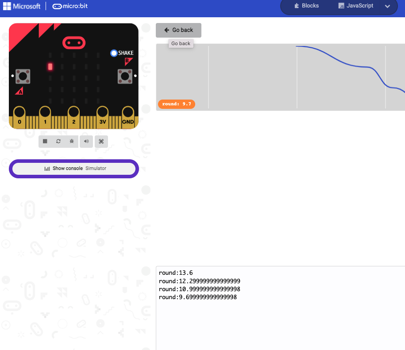This screenshot has height=350, width=405.
Task: Click the SHAKE gesture circle
Action: click(x=114, y=53)
